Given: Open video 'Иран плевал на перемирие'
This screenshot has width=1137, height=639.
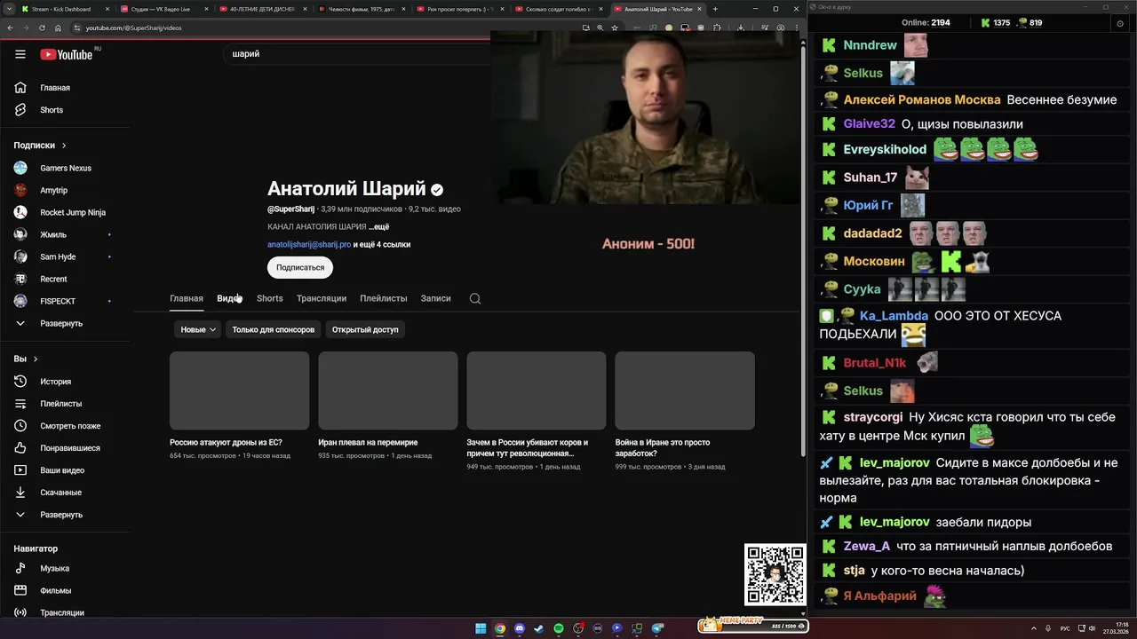Looking at the screenshot, I should 368,442.
